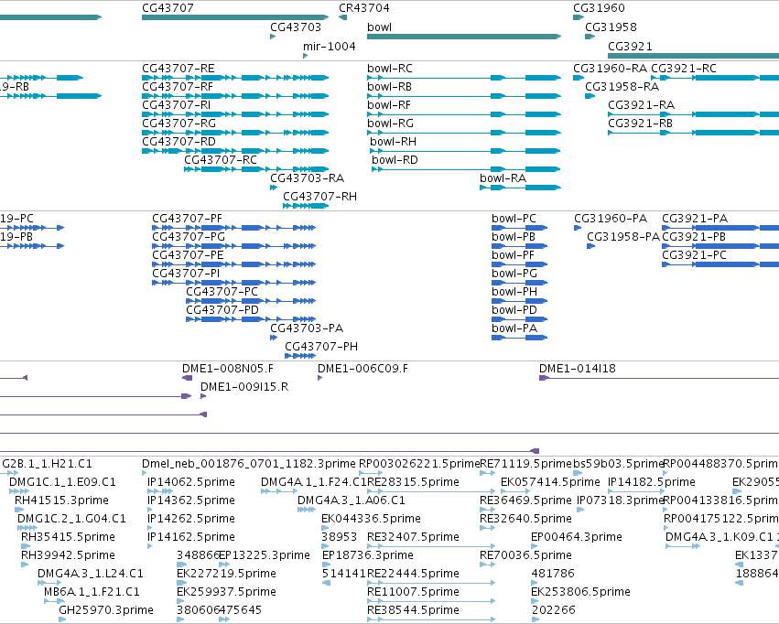
Task: Click transcript CG3921-RA
Action: [642, 105]
